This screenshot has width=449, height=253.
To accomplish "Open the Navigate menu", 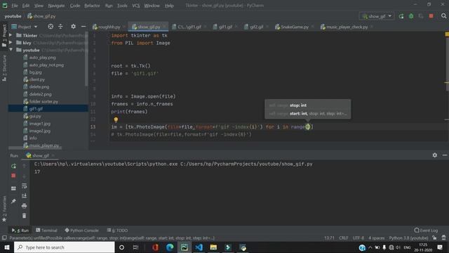I will [x=56, y=6].
